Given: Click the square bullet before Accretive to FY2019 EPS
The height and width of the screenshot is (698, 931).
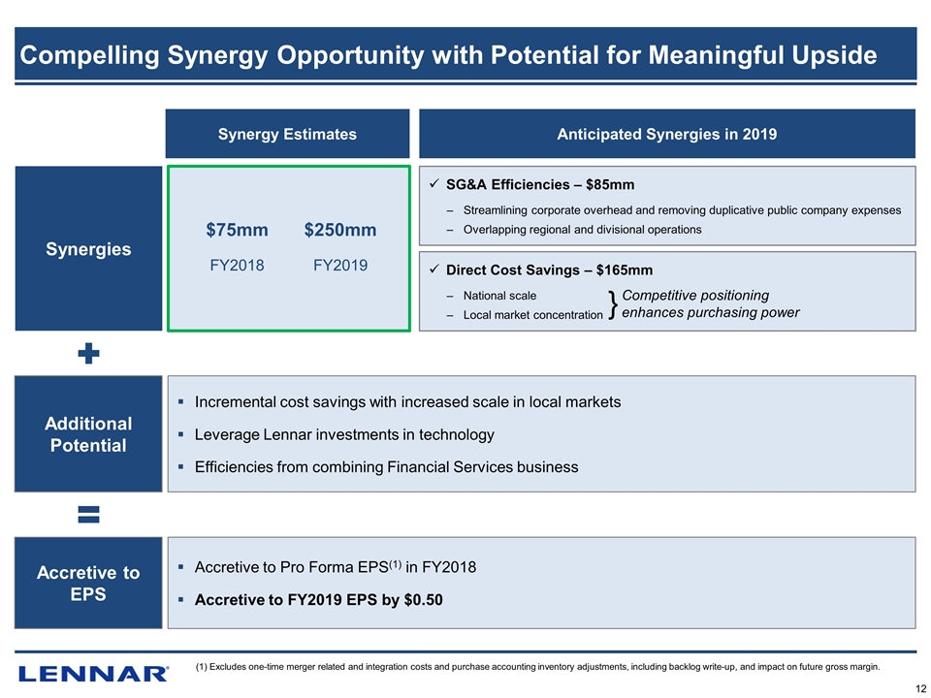Looking at the screenshot, I should coord(181,600).
